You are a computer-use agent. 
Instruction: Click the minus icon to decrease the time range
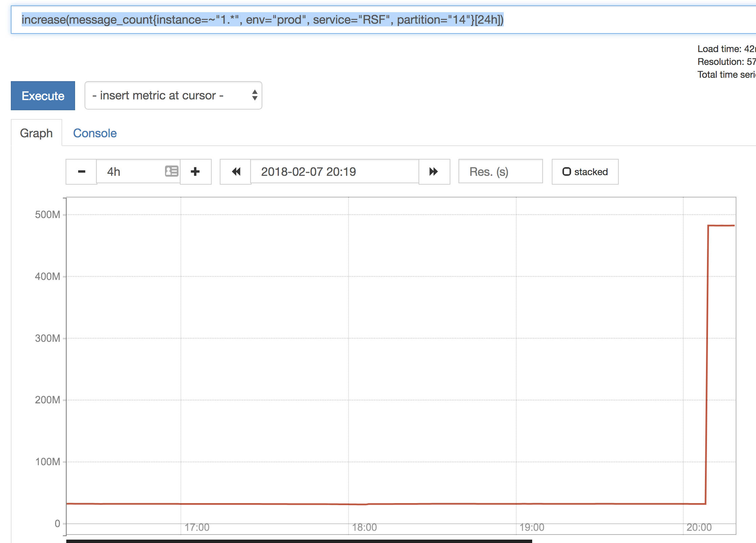(81, 172)
